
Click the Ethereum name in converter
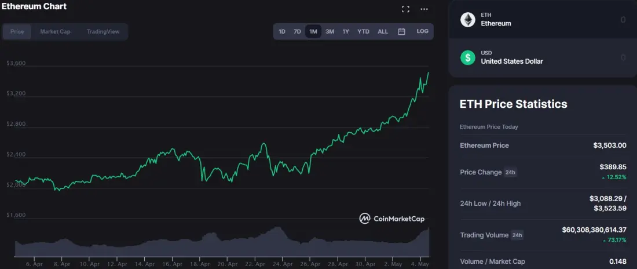[x=496, y=24]
